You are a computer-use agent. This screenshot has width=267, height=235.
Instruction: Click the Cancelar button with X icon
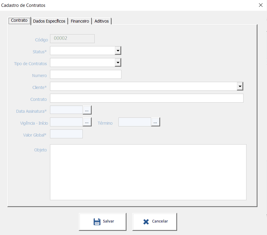pyautogui.click(x=155, y=222)
